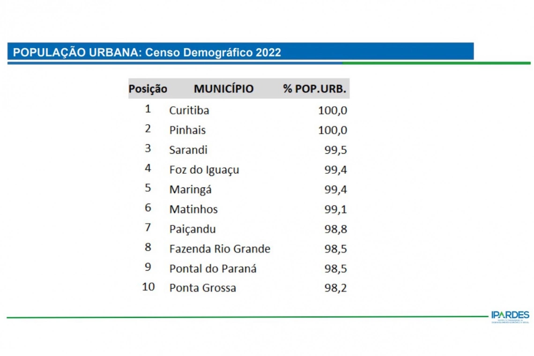Click the 99,1 urban population value

pos(335,209)
